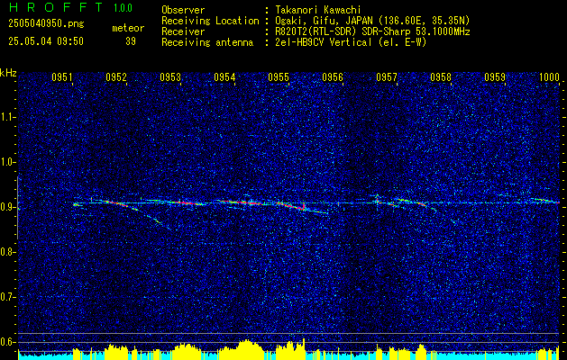Viewport: 567px width, 360px height.
Task: Click the 0.7 kHz axis label
Action: pyautogui.click(x=8, y=297)
